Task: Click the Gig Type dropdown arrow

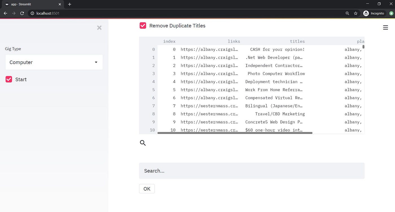Action: pyautogui.click(x=96, y=62)
